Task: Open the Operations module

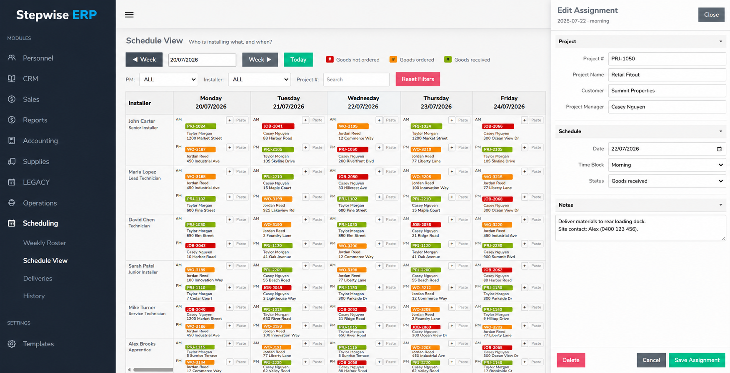Action: tap(40, 203)
